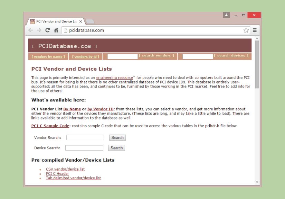Click the vertical scrollbar thumb
This screenshot has height=199, width=285.
pos(257,64)
